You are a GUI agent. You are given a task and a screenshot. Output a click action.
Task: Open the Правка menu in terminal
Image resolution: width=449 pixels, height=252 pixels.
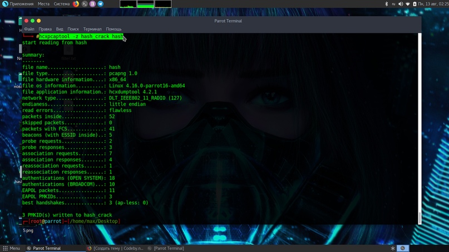tap(45, 29)
